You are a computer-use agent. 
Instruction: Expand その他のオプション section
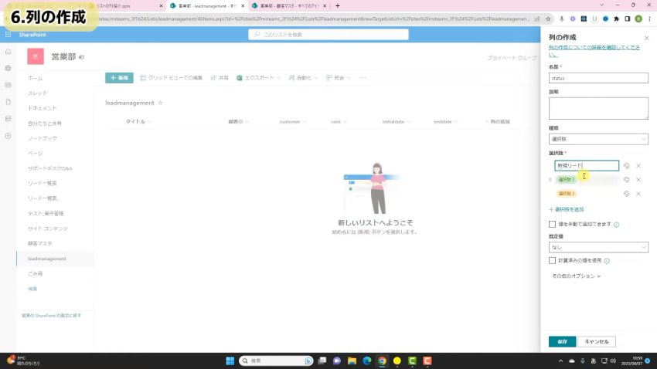(x=576, y=276)
